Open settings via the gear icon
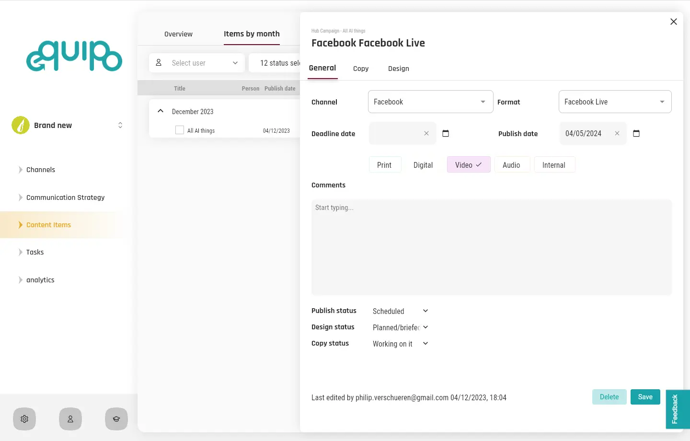Image resolution: width=690 pixels, height=441 pixels. coord(24,419)
